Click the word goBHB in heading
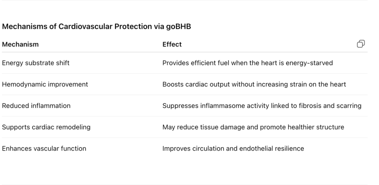The image size is (379, 185). [x=178, y=27]
